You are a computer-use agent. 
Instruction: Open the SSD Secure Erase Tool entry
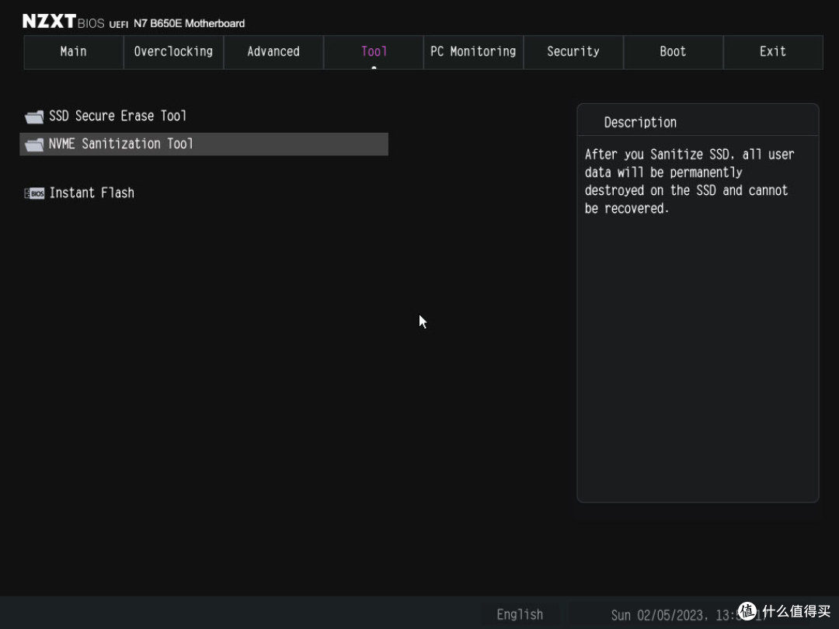pos(117,116)
